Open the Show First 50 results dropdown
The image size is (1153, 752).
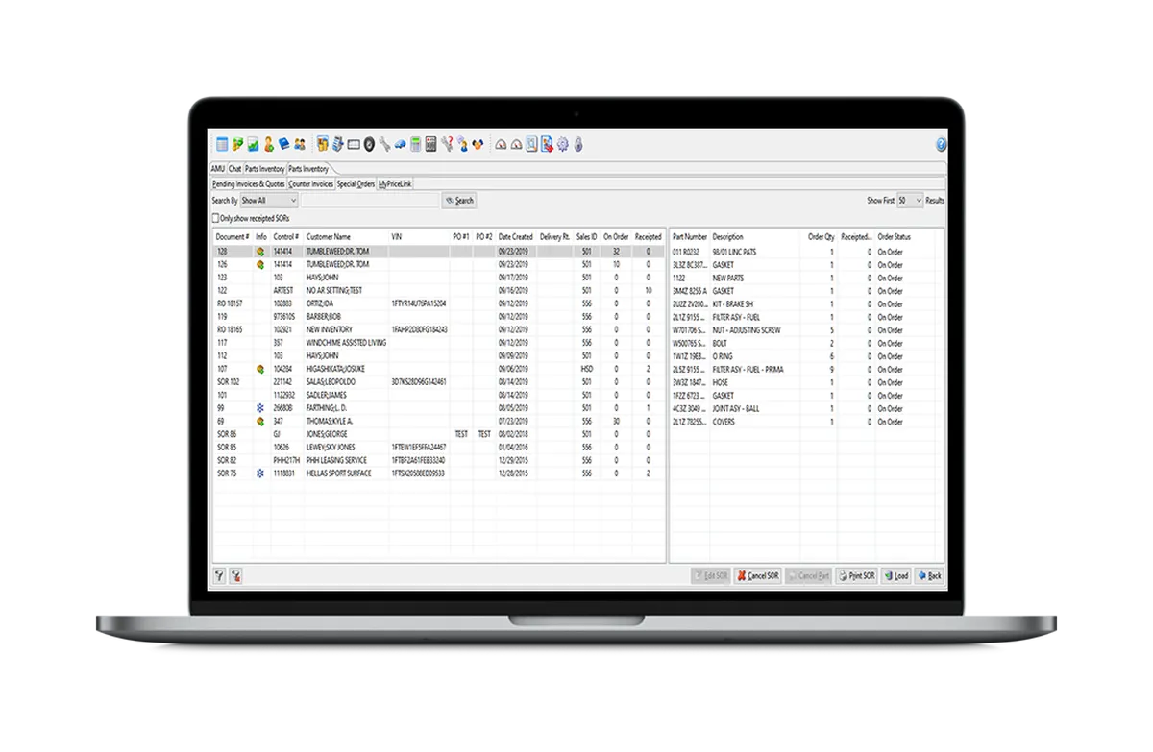(909, 201)
